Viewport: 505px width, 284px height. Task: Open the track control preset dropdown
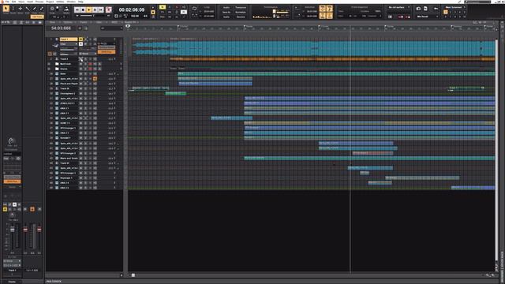pyautogui.click(x=110, y=28)
